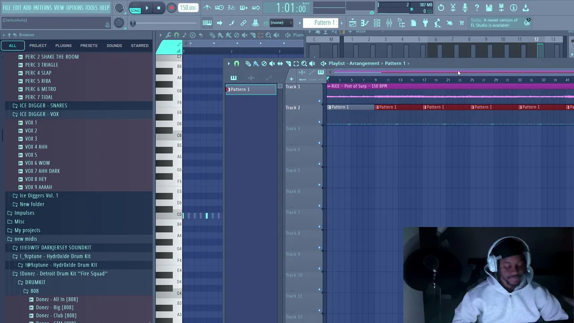The height and width of the screenshot is (323, 574).
Task: Toggle the metronome
Action: [x=208, y=8]
